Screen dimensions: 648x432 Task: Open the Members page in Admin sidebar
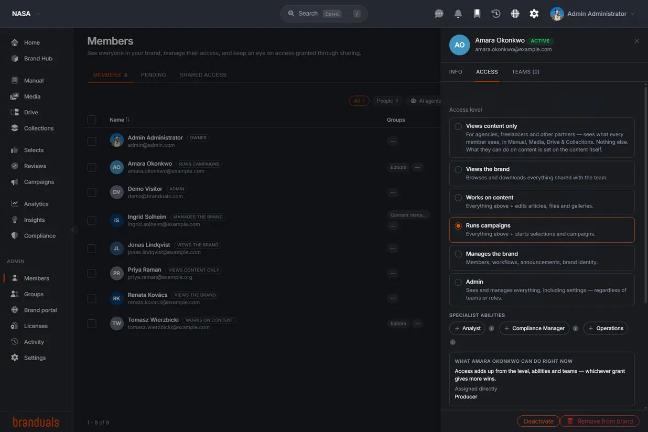(36, 278)
